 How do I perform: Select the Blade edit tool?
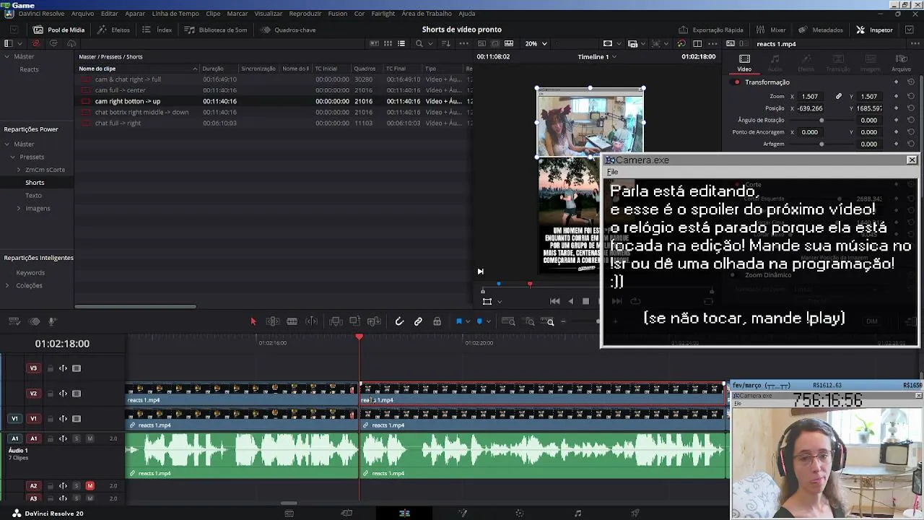pos(292,321)
